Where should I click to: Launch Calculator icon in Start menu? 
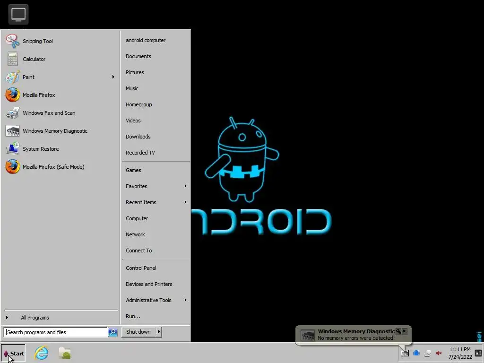tap(13, 59)
